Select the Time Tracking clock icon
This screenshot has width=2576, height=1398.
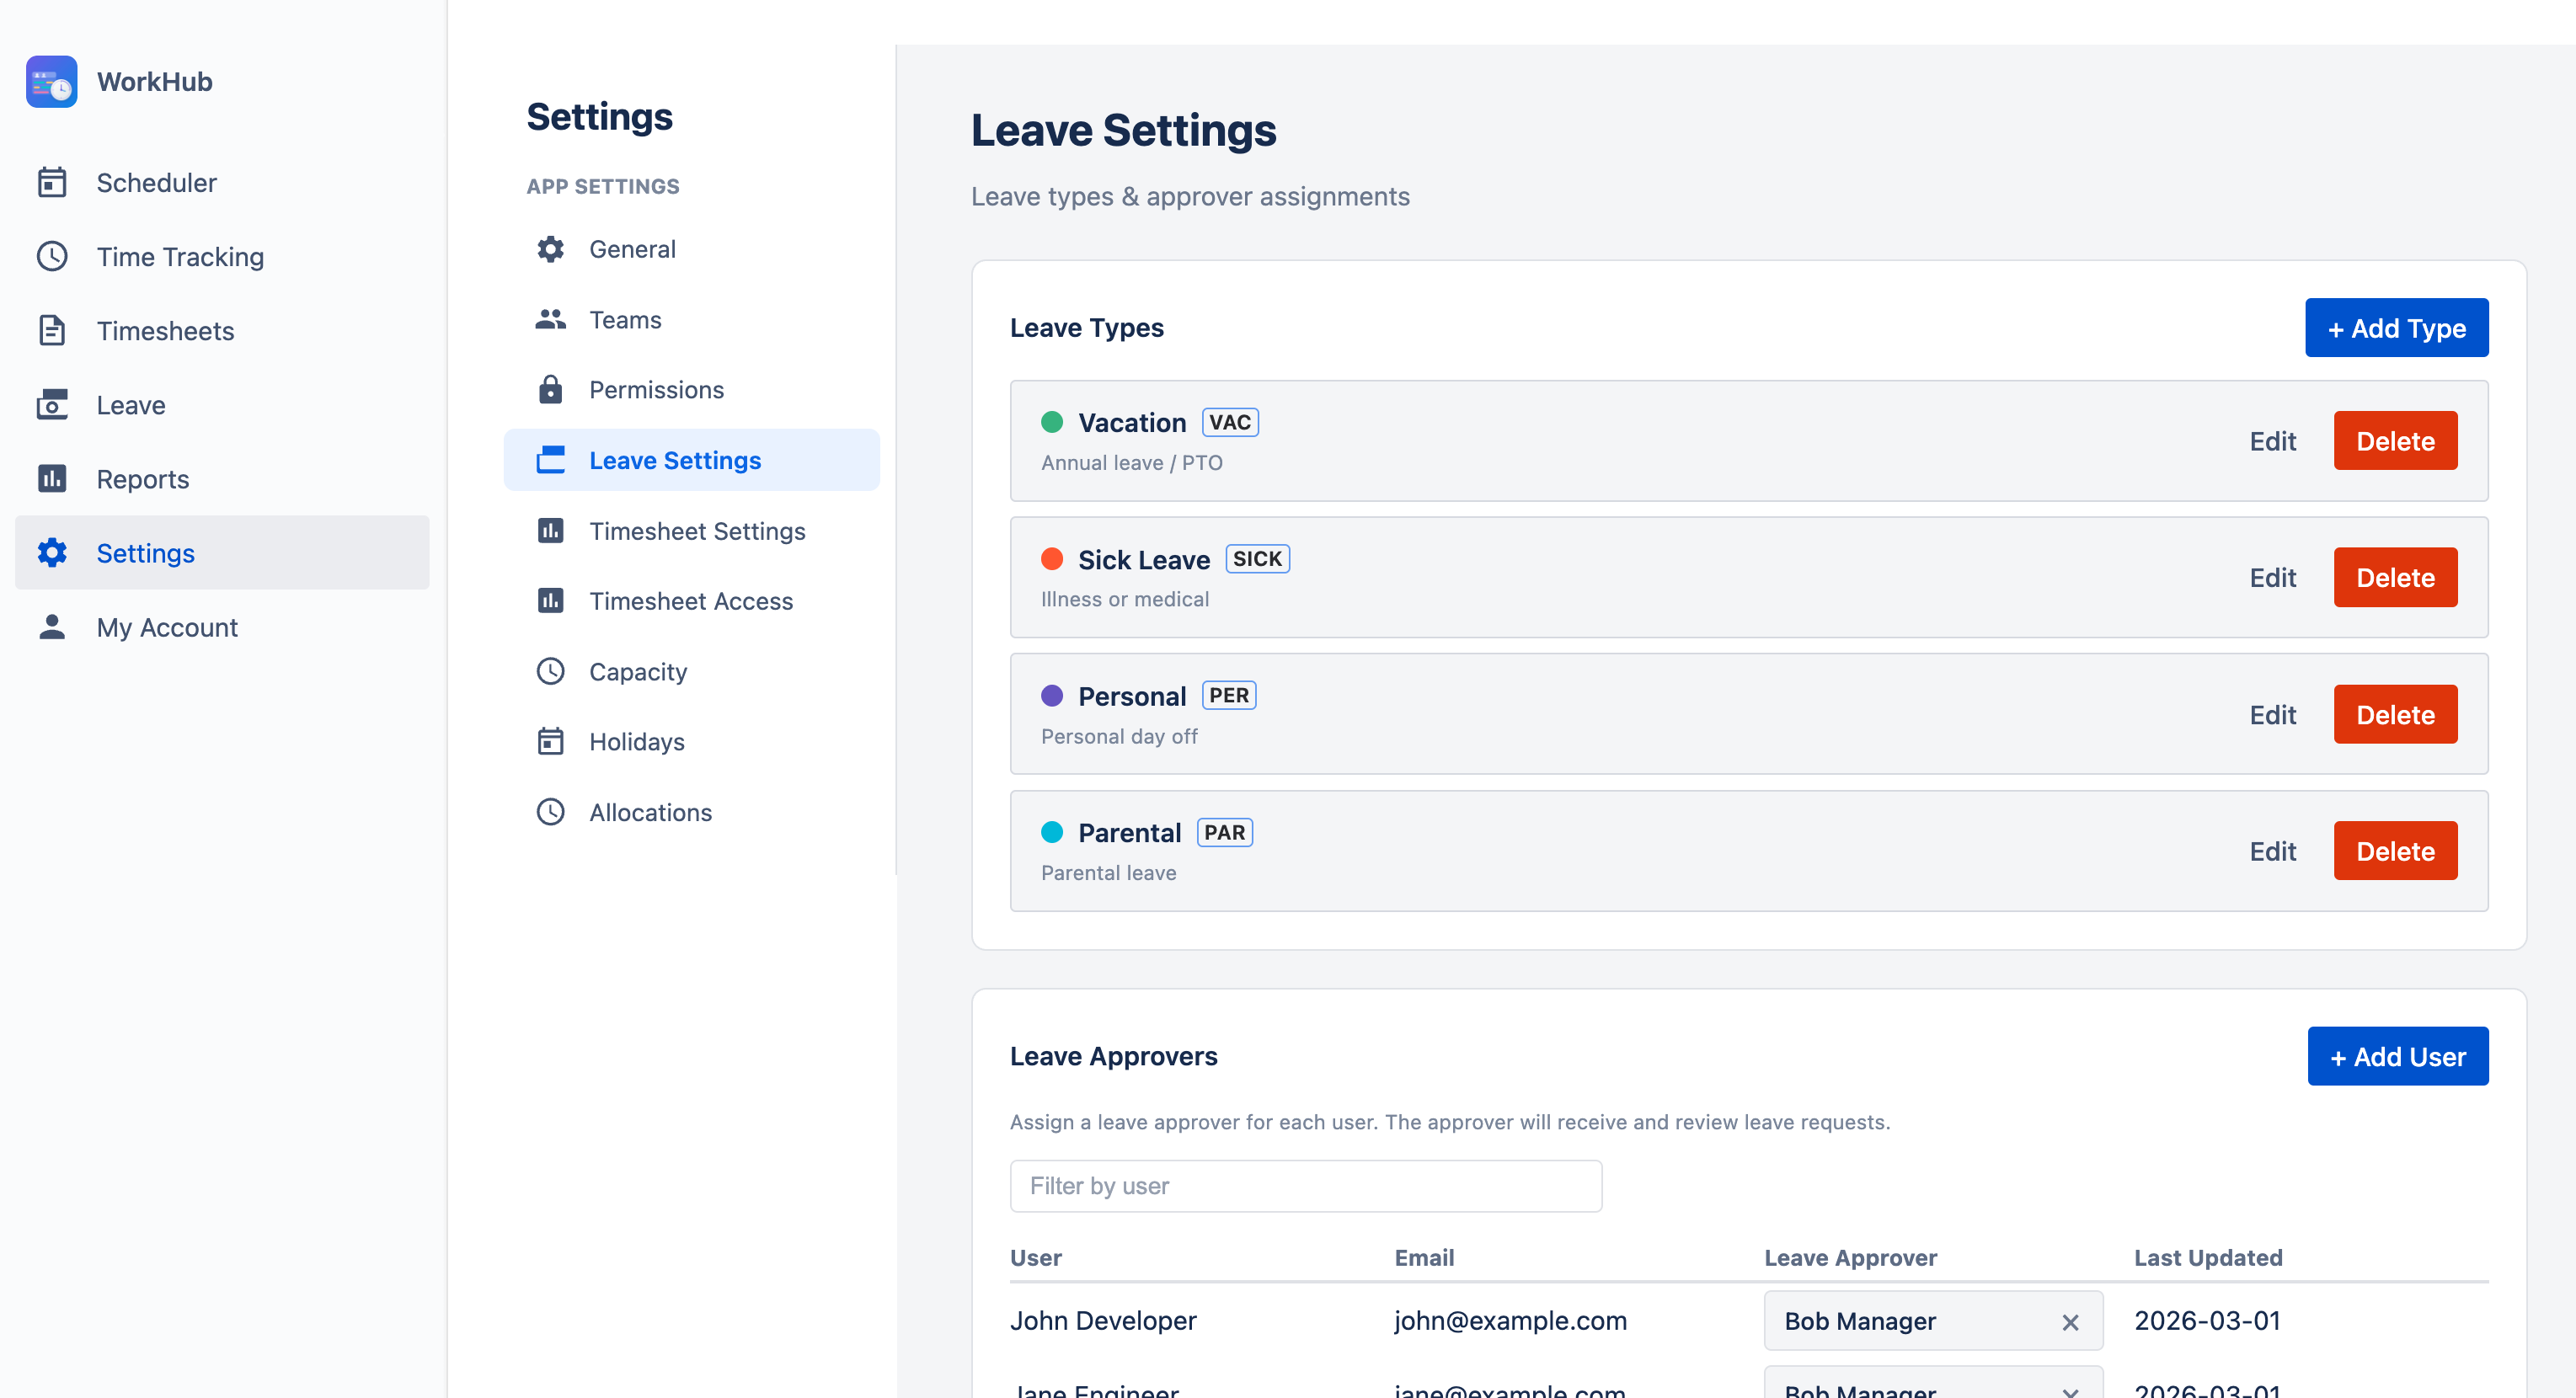pos(52,256)
